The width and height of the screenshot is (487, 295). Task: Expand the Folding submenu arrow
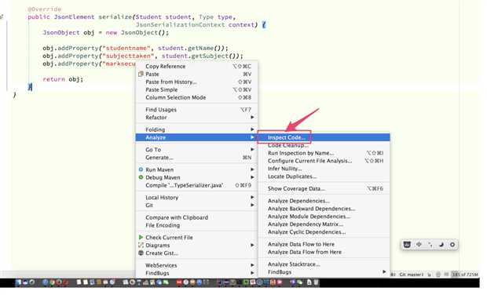click(252, 129)
